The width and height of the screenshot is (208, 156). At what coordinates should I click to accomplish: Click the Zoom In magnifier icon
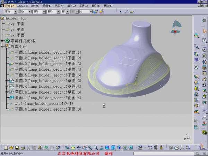coord(90,148)
